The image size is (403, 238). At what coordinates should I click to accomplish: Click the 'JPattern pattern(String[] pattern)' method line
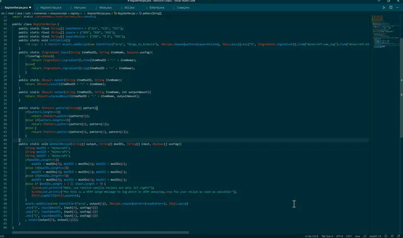click(58, 108)
